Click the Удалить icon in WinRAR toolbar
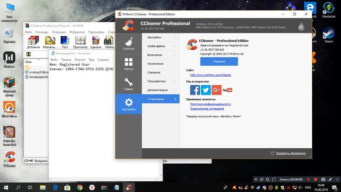 point(96,42)
